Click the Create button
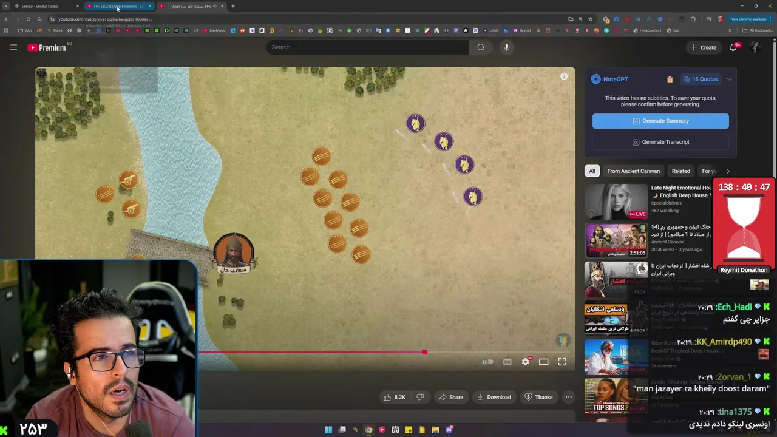This screenshot has width=777, height=437. 703,47
